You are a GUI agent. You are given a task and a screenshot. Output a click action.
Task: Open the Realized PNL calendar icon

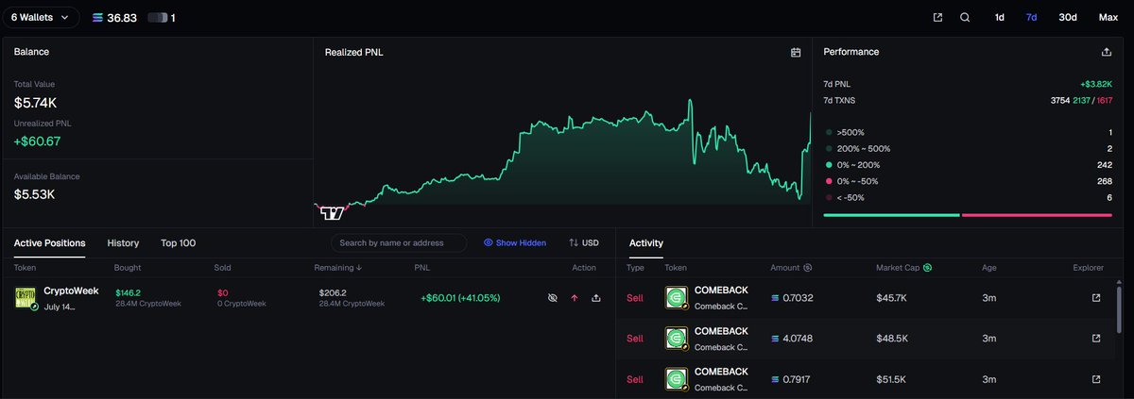pyautogui.click(x=796, y=53)
